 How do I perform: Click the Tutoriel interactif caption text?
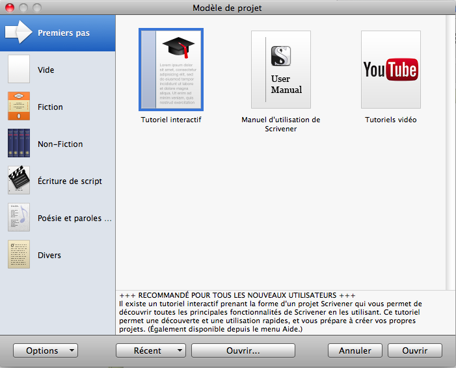point(171,120)
